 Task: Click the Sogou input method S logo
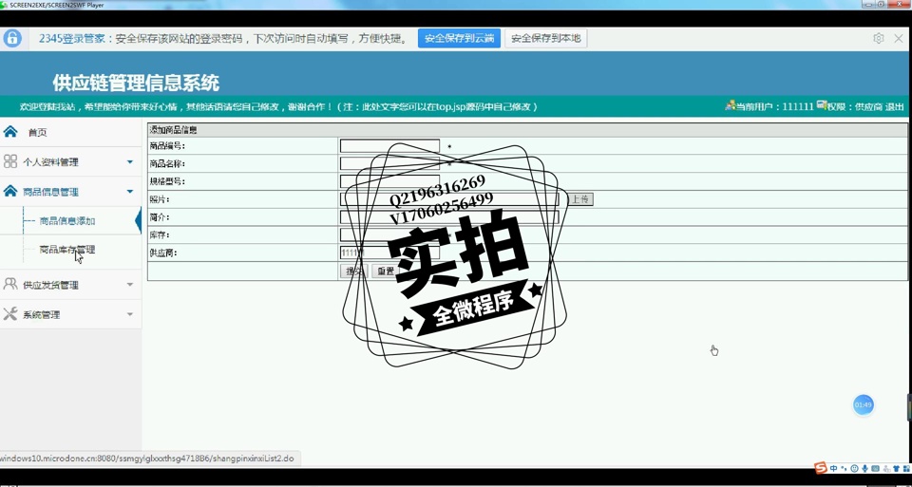[x=821, y=468]
